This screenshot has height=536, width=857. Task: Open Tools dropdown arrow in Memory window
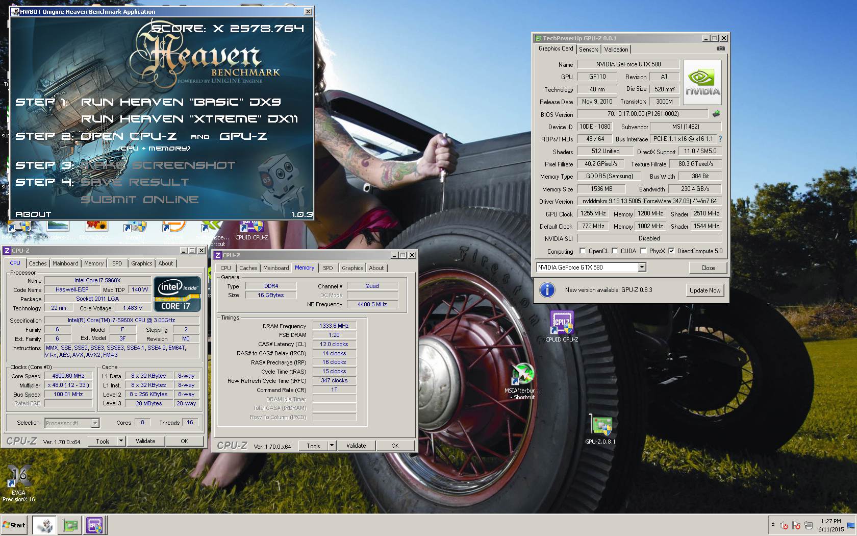click(x=332, y=446)
